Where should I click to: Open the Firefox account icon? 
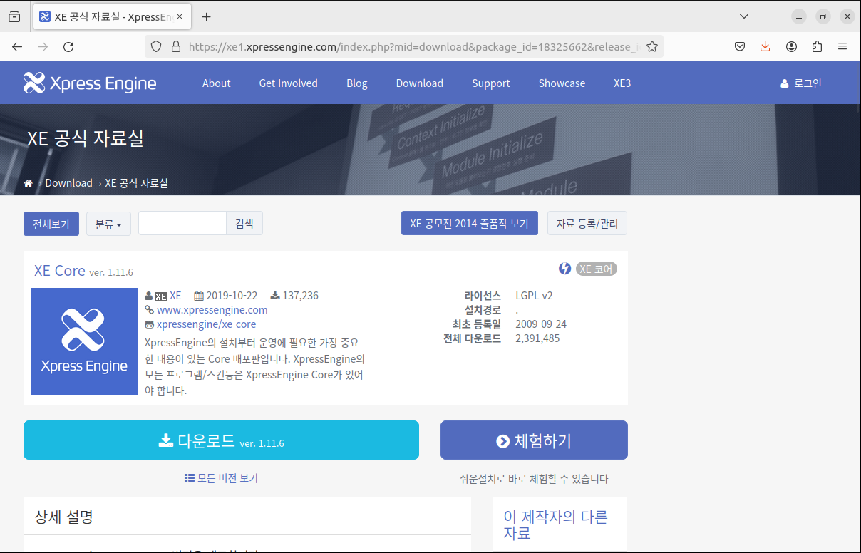[791, 46]
